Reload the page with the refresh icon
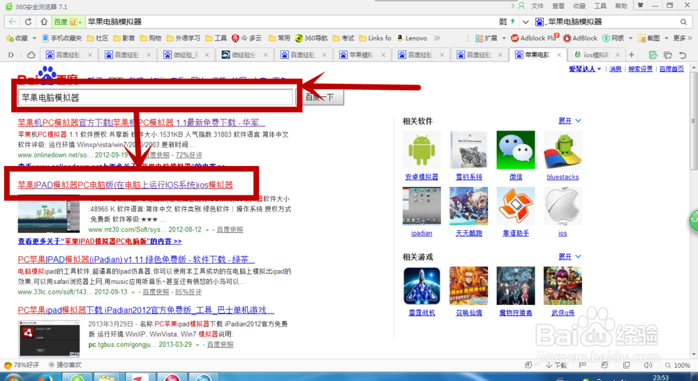The height and width of the screenshot is (381, 698). pyautogui.click(x=28, y=22)
